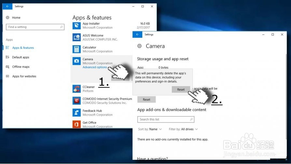Select Apps for websites in sidebar
291x164 pixels.
pyautogui.click(x=24, y=76)
